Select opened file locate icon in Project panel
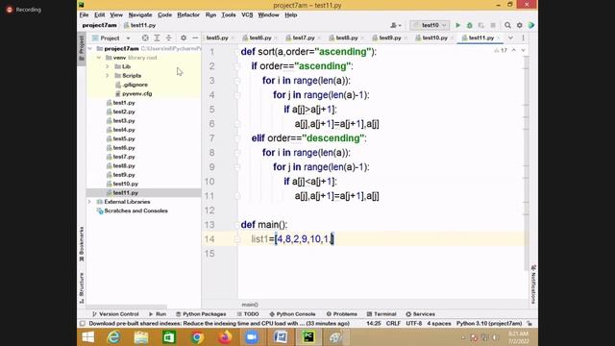Viewport: 615px width, 346px height. (x=145, y=38)
